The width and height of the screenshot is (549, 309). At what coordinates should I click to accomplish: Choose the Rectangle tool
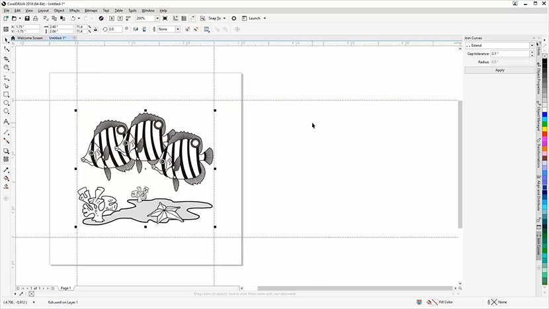(x=7, y=95)
